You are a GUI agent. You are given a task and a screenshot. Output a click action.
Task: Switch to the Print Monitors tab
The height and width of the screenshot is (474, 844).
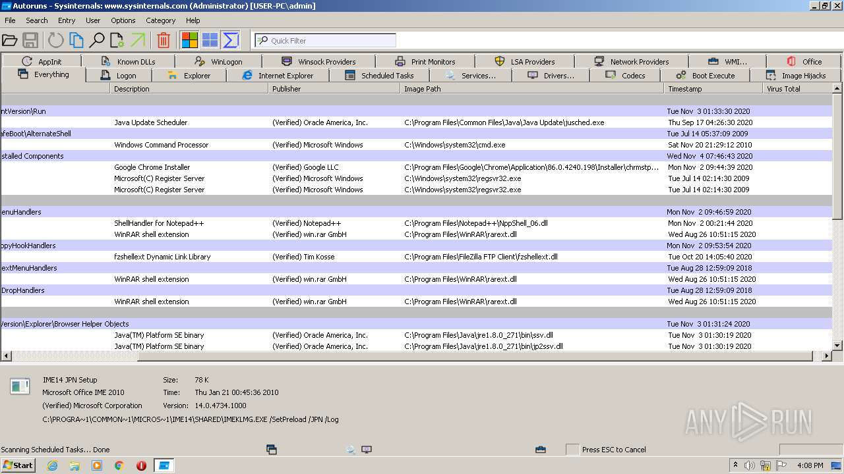coord(425,61)
